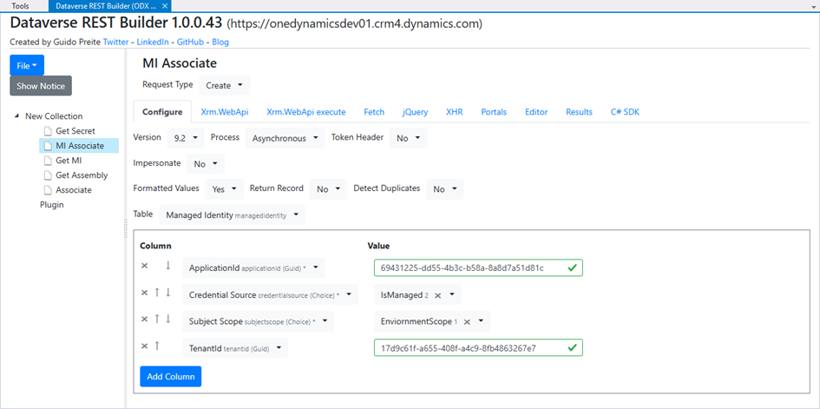This screenshot has width=820, height=409.
Task: Switch to the C# SDK tab
Action: tap(625, 112)
